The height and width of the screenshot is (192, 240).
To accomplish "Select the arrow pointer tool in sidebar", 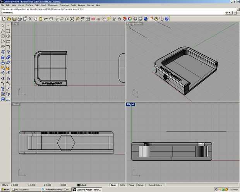I will pos(3,26).
